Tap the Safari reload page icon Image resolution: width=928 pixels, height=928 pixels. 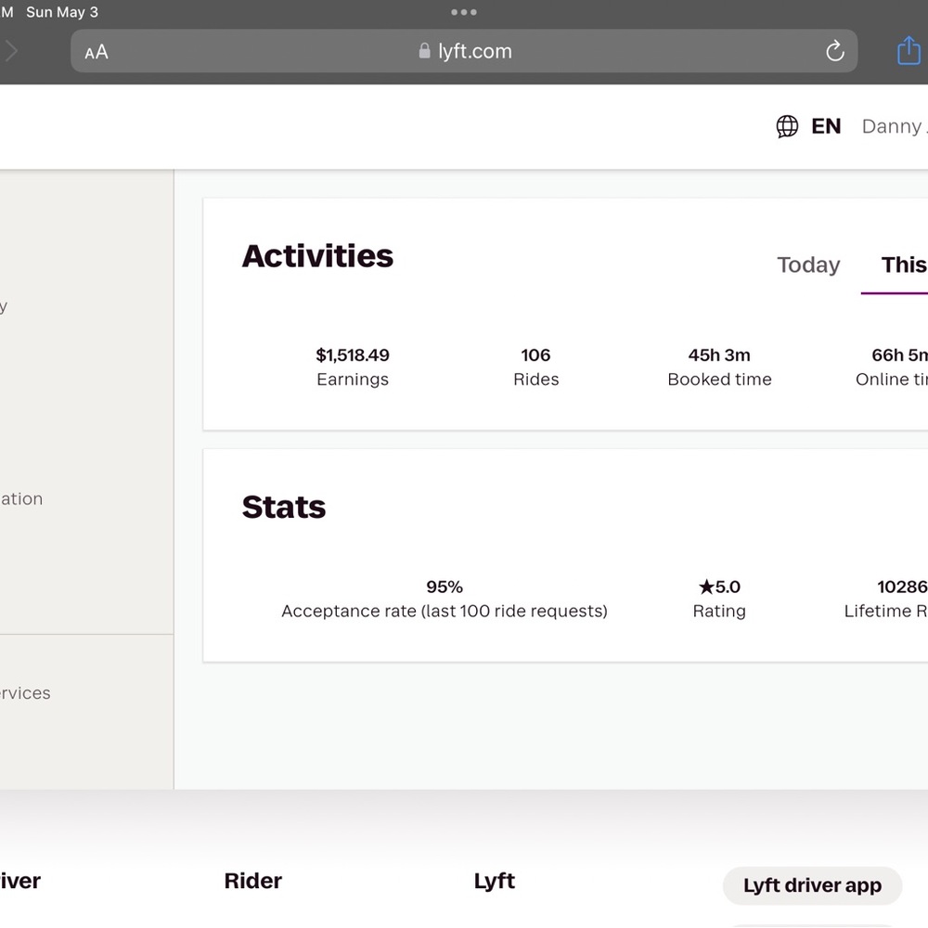pos(834,51)
